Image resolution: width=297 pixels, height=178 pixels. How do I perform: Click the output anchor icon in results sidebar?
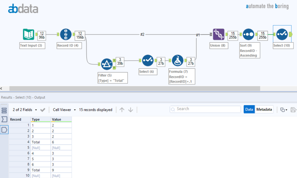coord(4,130)
